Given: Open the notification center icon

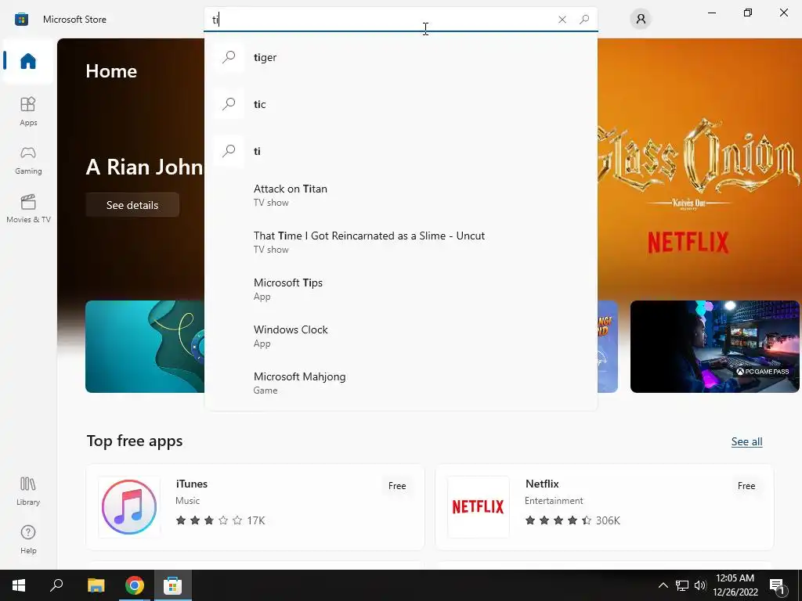Looking at the screenshot, I should coord(778,585).
